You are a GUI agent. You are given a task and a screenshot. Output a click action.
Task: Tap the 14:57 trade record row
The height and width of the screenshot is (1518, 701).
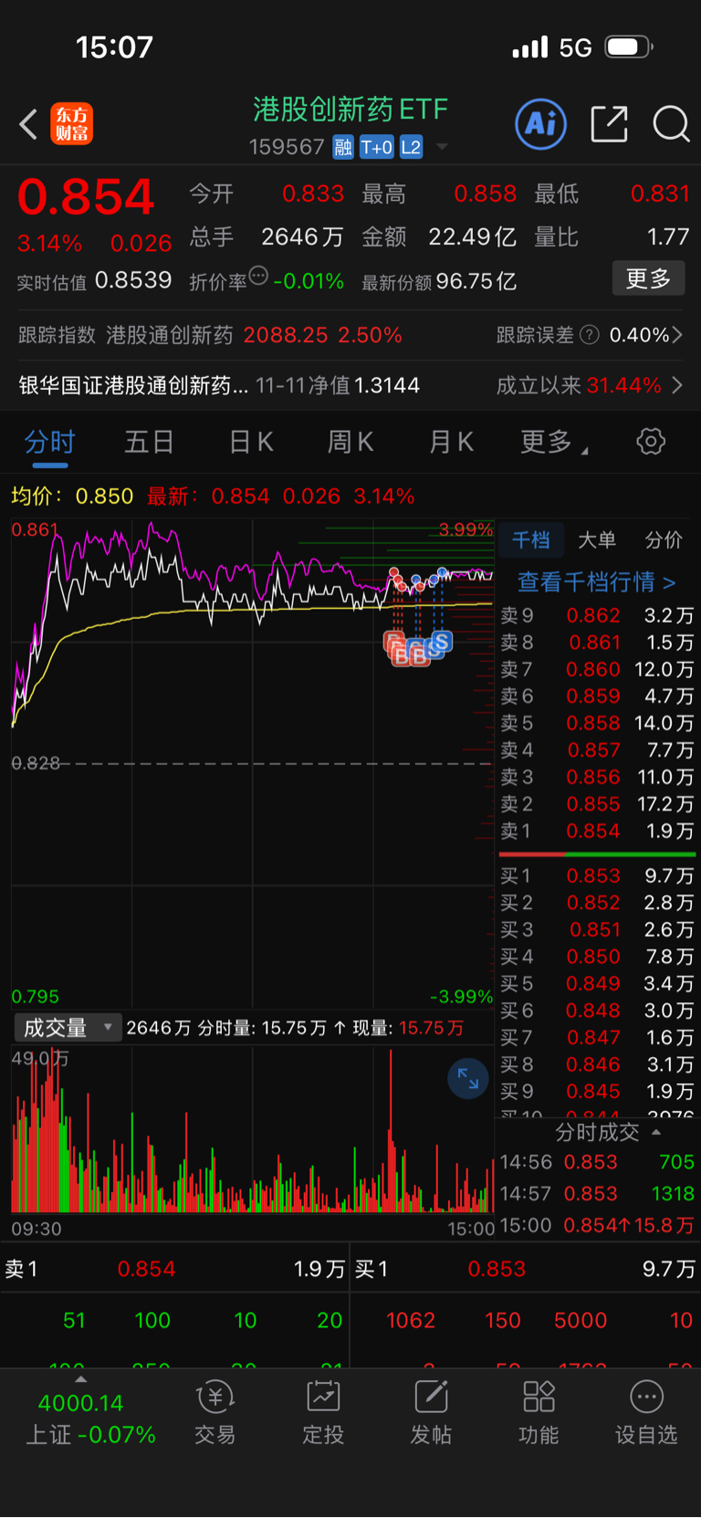[x=597, y=1194]
